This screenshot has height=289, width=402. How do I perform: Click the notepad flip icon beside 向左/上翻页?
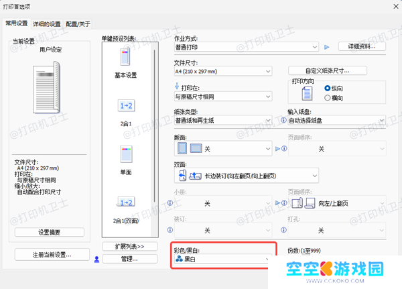[310, 203]
